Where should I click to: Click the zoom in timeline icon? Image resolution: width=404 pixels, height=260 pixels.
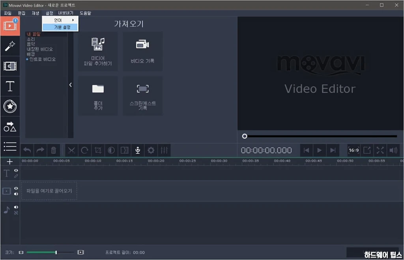click(x=80, y=253)
